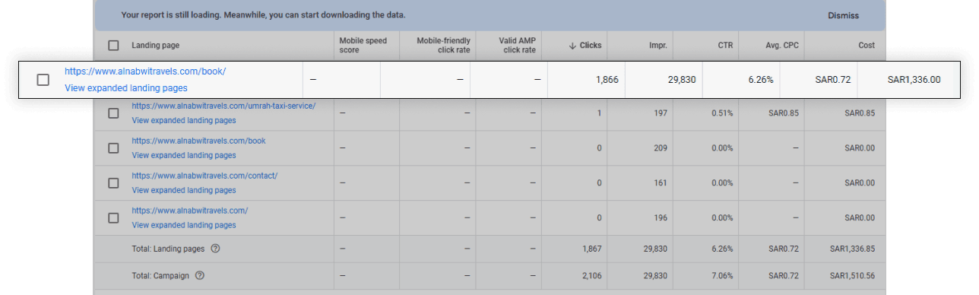
Task: Check the umrah-taxi-service row checkbox
Action: 113,113
